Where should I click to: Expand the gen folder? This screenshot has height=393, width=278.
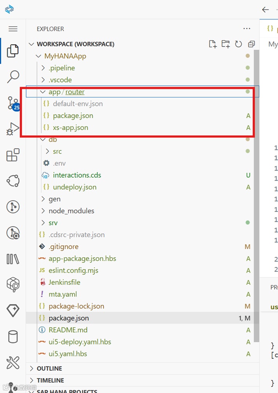click(x=43, y=199)
